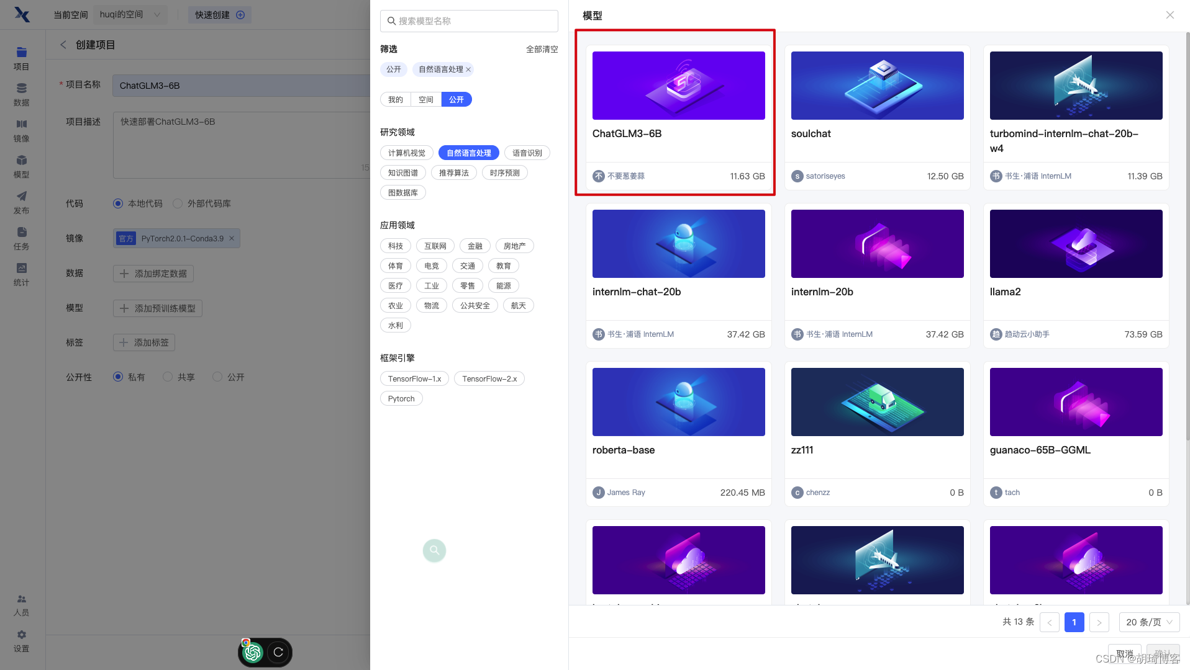Image resolution: width=1190 pixels, height=670 pixels.
Task: Select the llama2 model thumbnail
Action: 1076,244
